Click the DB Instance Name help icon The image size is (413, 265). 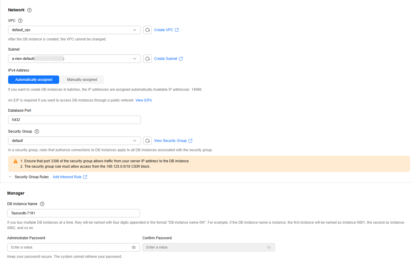pos(42,204)
